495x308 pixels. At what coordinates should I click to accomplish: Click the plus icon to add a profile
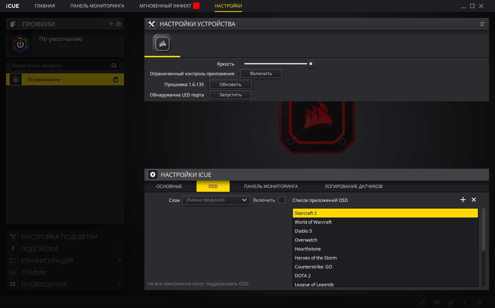tap(111, 24)
